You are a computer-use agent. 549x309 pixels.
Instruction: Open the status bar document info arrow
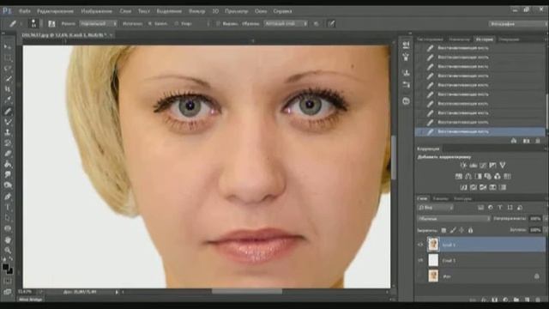(117, 292)
